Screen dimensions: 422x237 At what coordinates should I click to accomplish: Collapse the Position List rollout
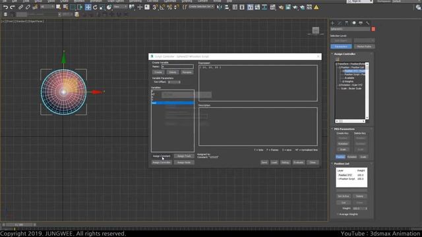(342, 164)
